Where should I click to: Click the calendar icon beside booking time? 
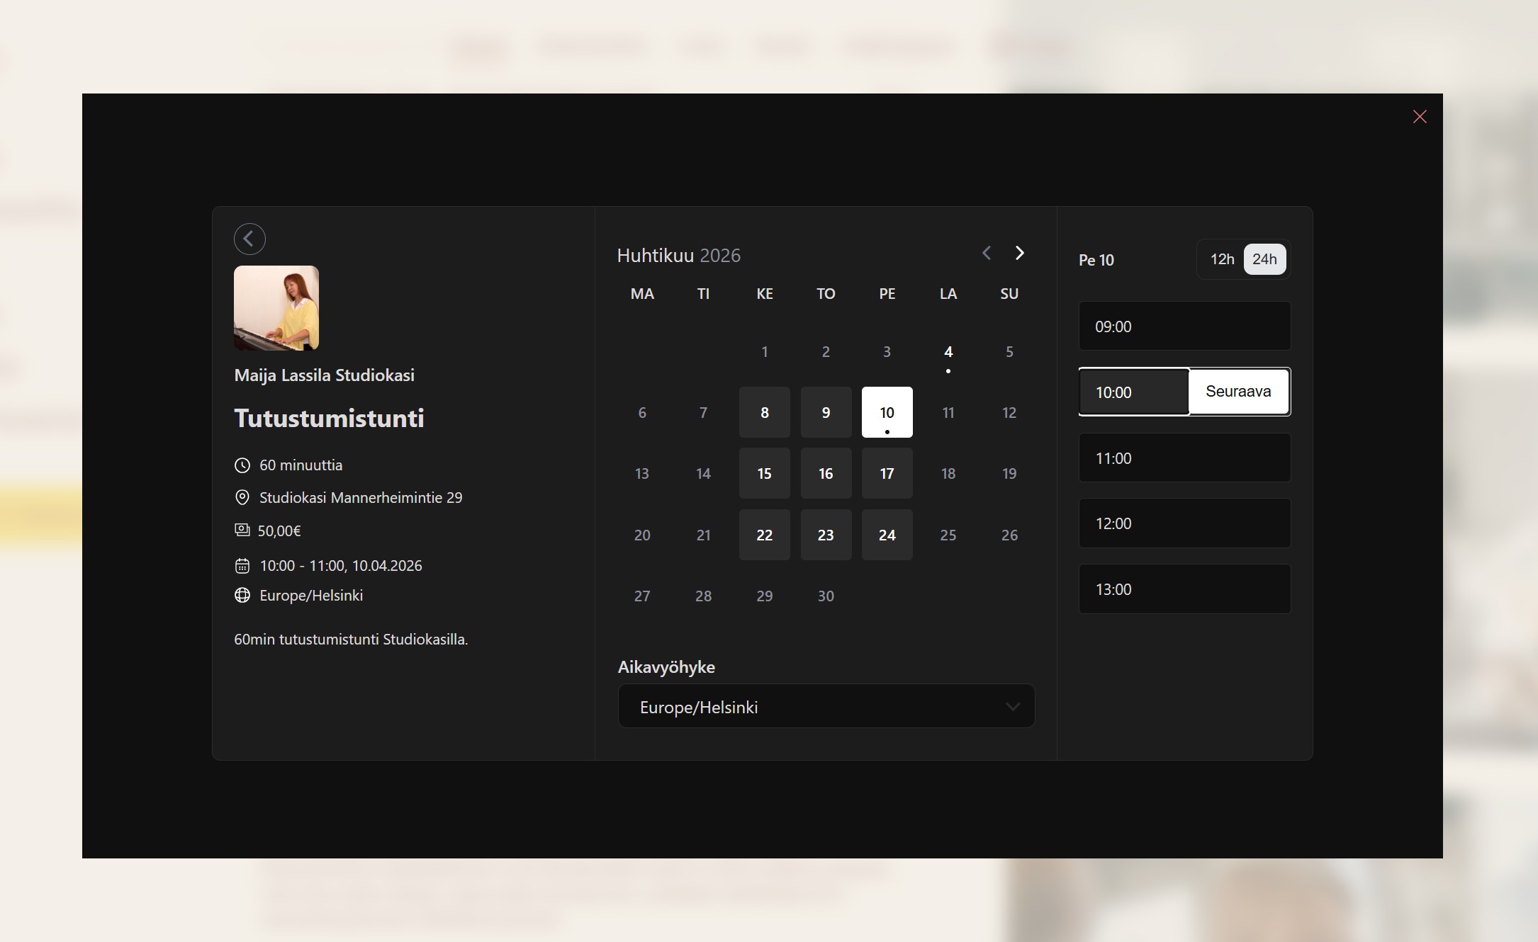coord(242,566)
